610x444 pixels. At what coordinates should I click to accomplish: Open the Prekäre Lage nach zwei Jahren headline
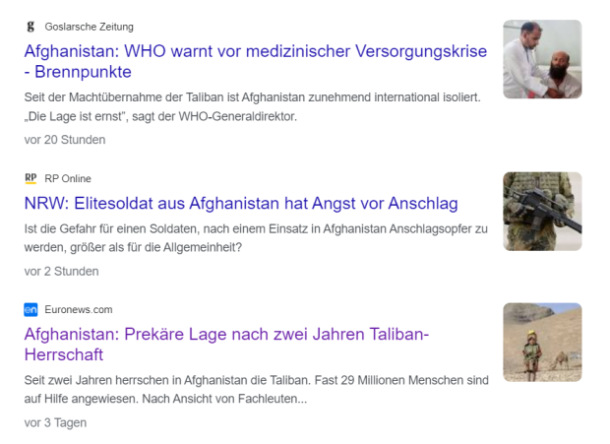226,345
